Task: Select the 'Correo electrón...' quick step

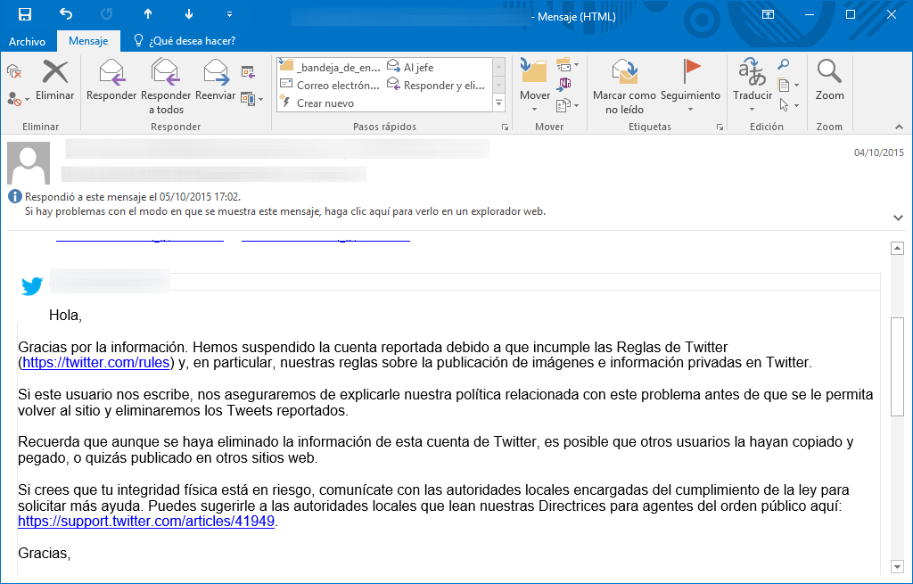Action: (x=330, y=85)
